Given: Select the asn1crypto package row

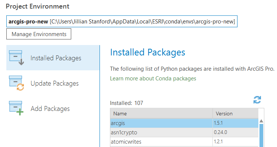Looking at the screenshot, I should tap(184, 132).
